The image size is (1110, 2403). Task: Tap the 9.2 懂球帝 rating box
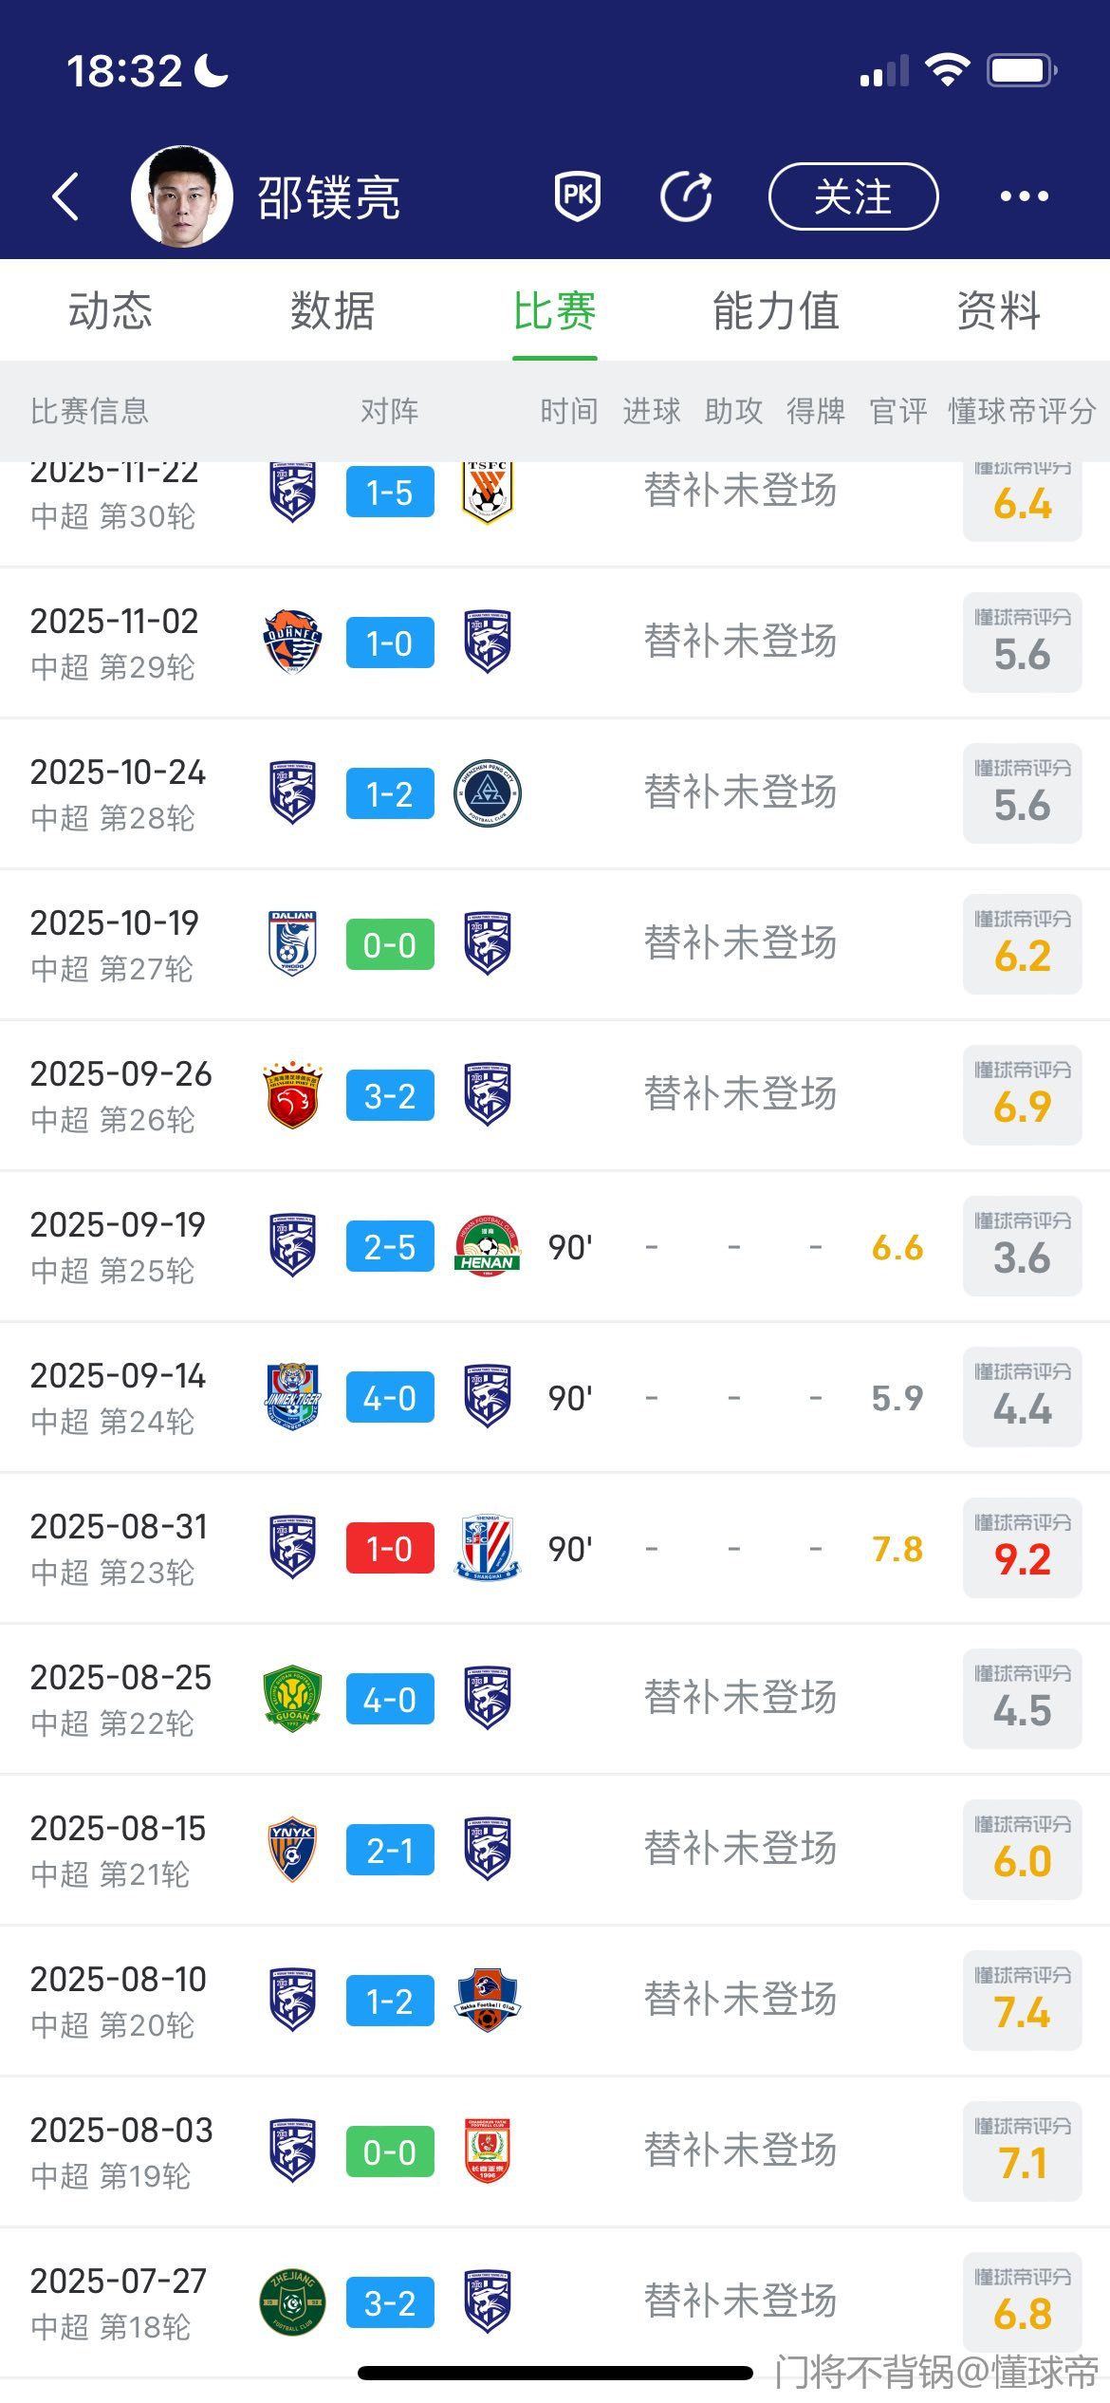pyautogui.click(x=1022, y=1548)
